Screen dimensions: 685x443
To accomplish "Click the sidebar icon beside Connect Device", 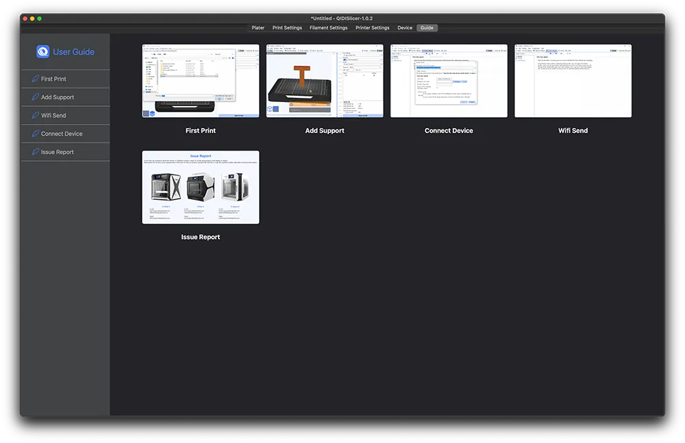I will tap(35, 134).
